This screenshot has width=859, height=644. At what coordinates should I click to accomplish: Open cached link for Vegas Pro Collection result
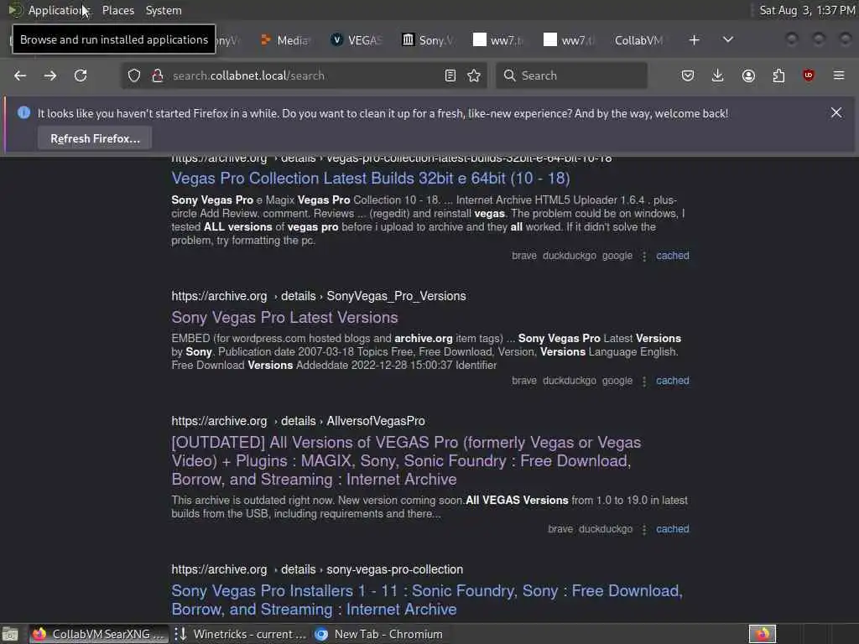pos(673,256)
